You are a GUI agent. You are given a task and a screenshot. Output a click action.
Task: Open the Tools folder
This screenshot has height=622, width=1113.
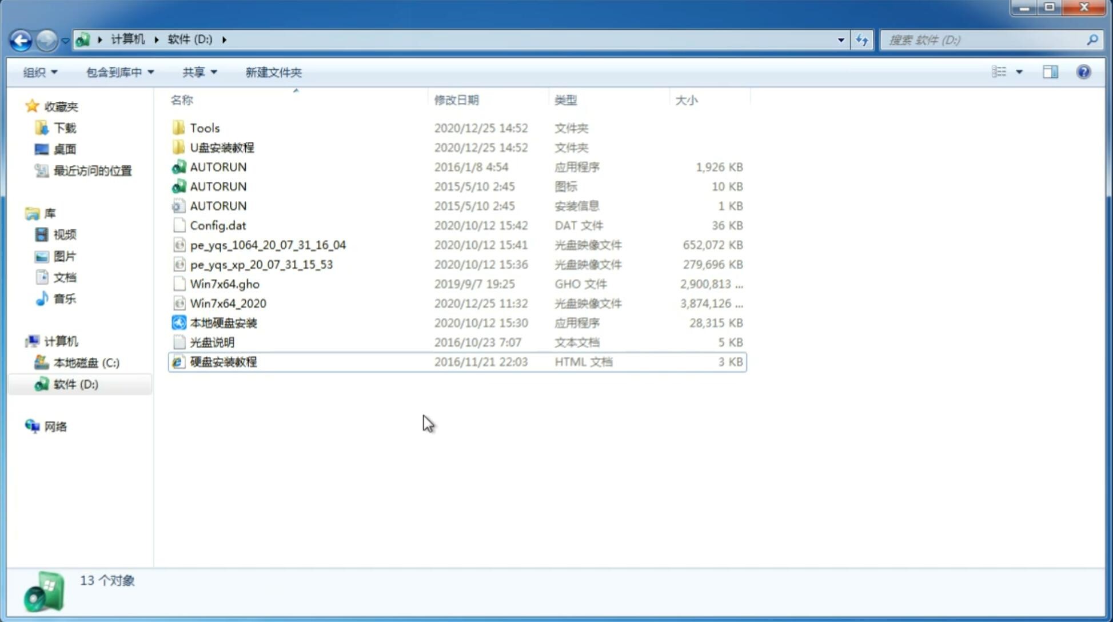(x=204, y=127)
